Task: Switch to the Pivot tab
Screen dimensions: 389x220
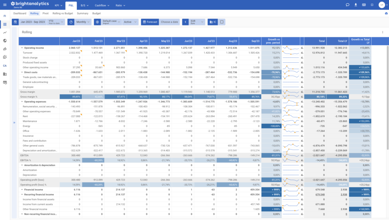Action: coord(46,13)
